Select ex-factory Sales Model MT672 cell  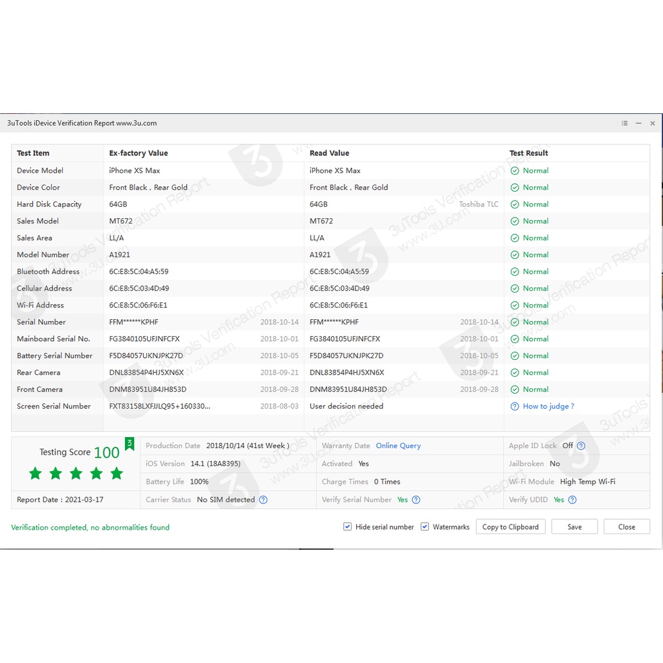120,221
